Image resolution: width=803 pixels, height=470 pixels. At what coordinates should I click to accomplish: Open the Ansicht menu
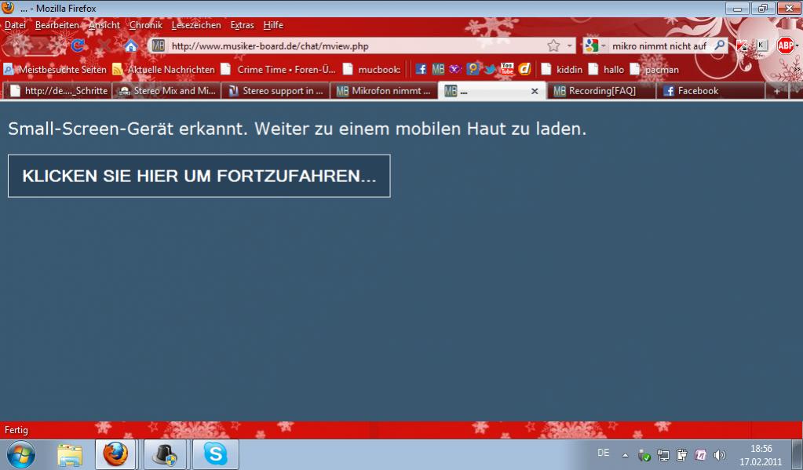(x=104, y=25)
